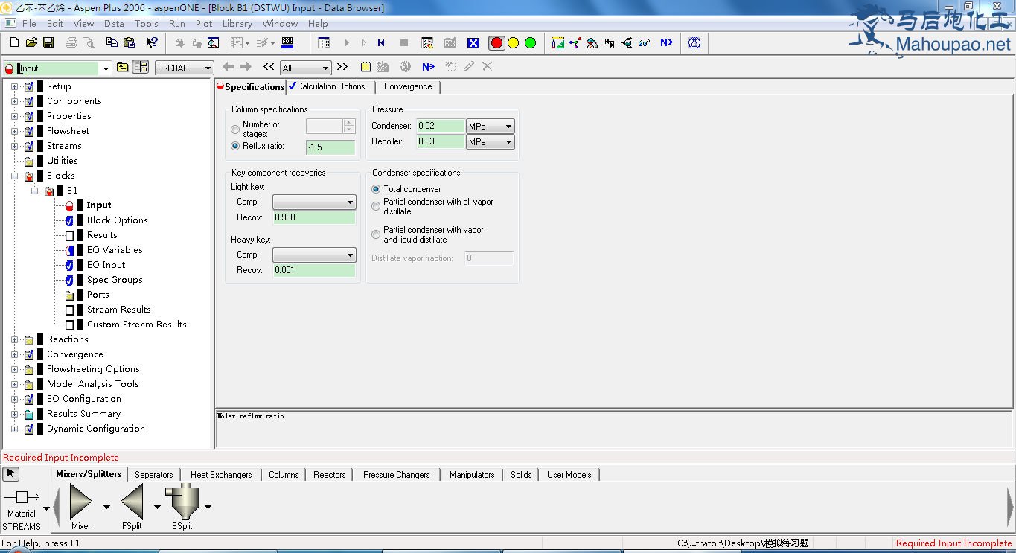Click the red circle status button
This screenshot has height=553, width=1016.
496,43
